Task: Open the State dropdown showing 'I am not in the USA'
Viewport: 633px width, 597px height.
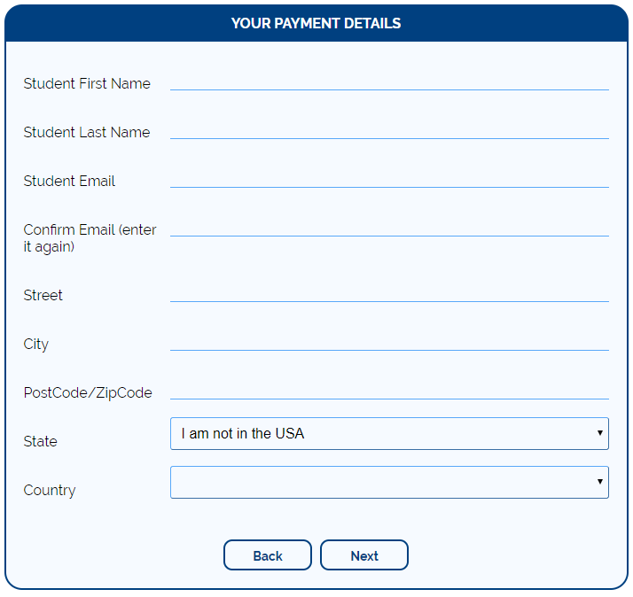Action: 389,434
